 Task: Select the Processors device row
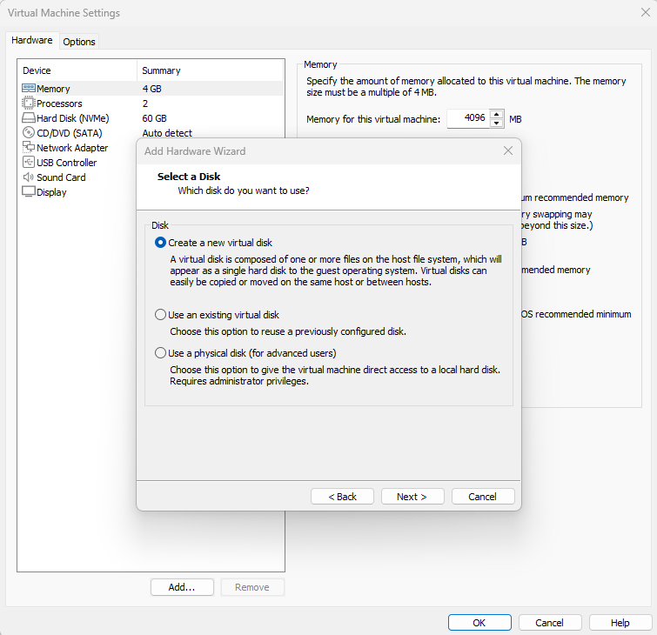(151, 104)
